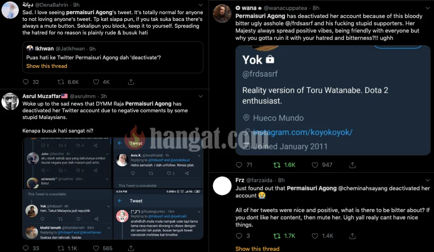The height and width of the screenshot is (252, 434).
Task: Share DenaBahrin's tweet using share icon
Action: [131, 82]
